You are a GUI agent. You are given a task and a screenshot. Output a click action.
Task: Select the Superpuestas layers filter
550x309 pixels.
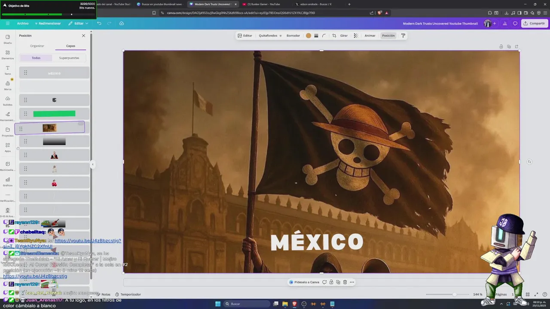point(69,58)
